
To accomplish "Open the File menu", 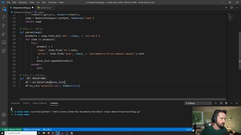I will 8,2.
